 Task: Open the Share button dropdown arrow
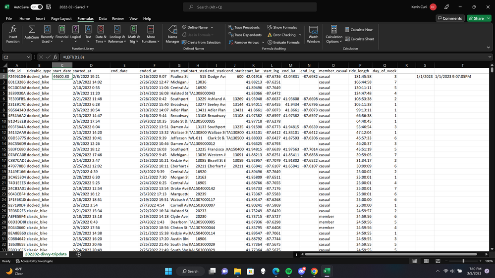tap(489, 18)
